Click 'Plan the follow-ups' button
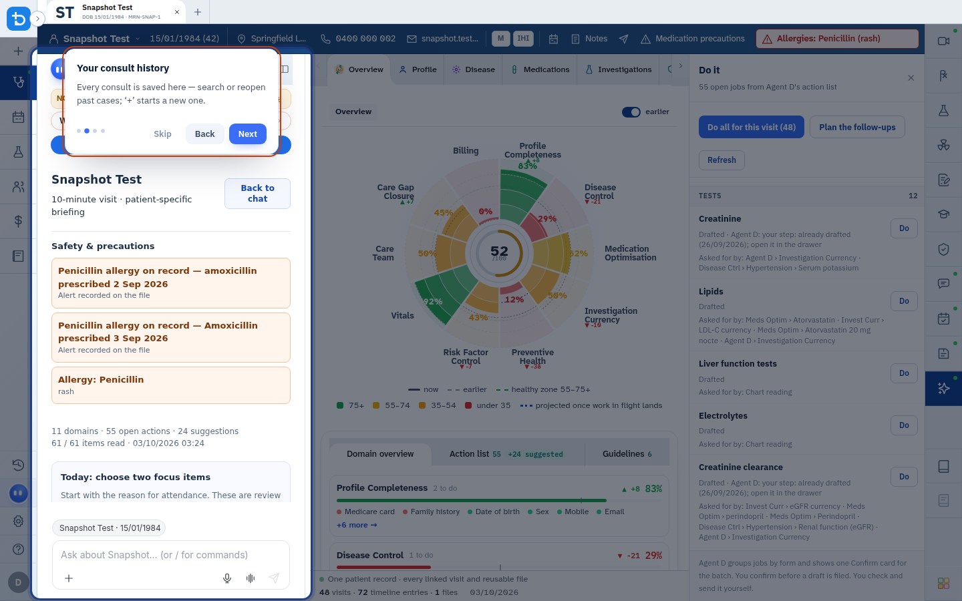The width and height of the screenshot is (962, 601). 857,128
